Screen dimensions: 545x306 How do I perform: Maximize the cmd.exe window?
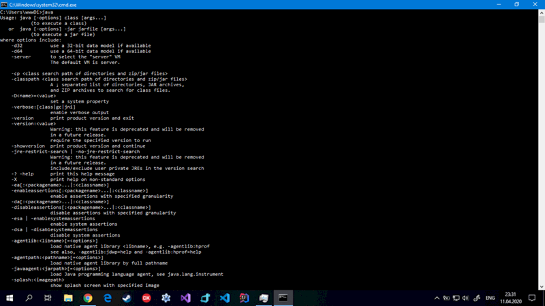516,5
